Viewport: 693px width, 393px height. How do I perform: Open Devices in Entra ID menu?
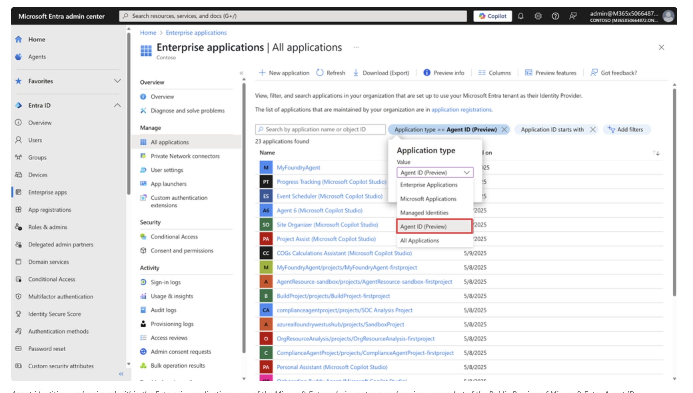(38, 175)
